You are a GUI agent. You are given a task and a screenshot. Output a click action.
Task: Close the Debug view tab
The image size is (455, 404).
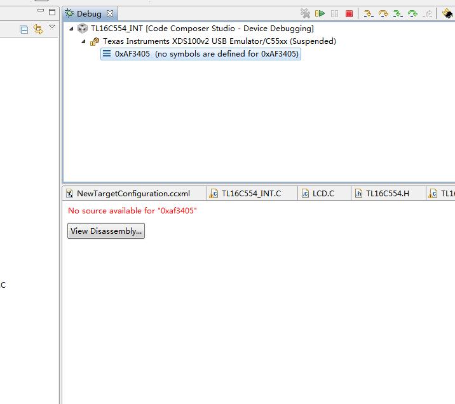coord(110,13)
